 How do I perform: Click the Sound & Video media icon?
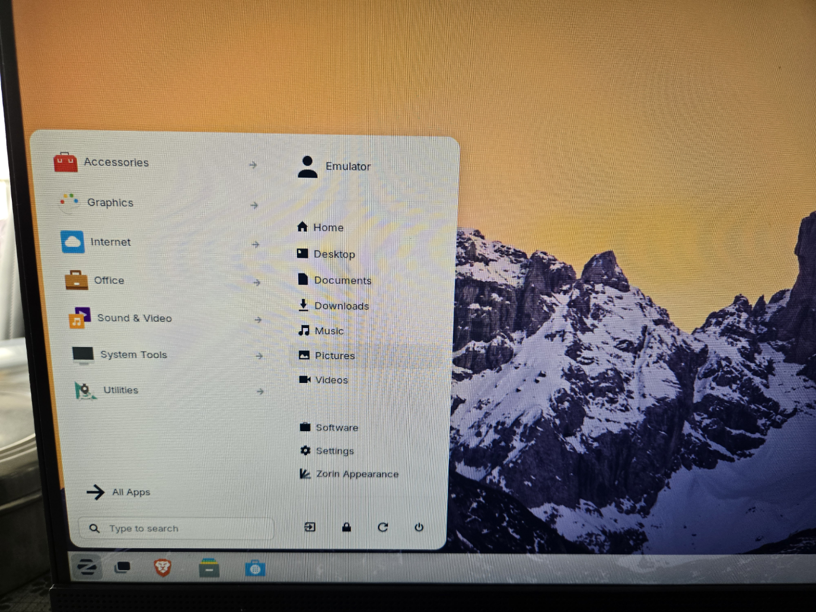80,318
